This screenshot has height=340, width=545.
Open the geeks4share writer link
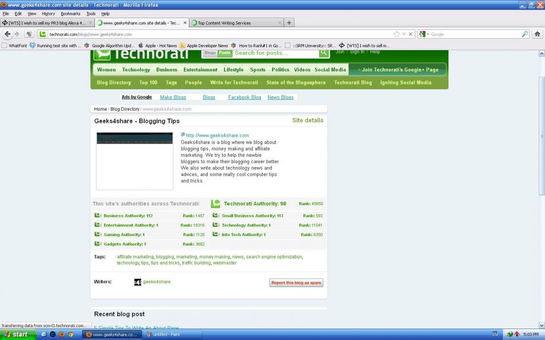pyautogui.click(x=157, y=282)
